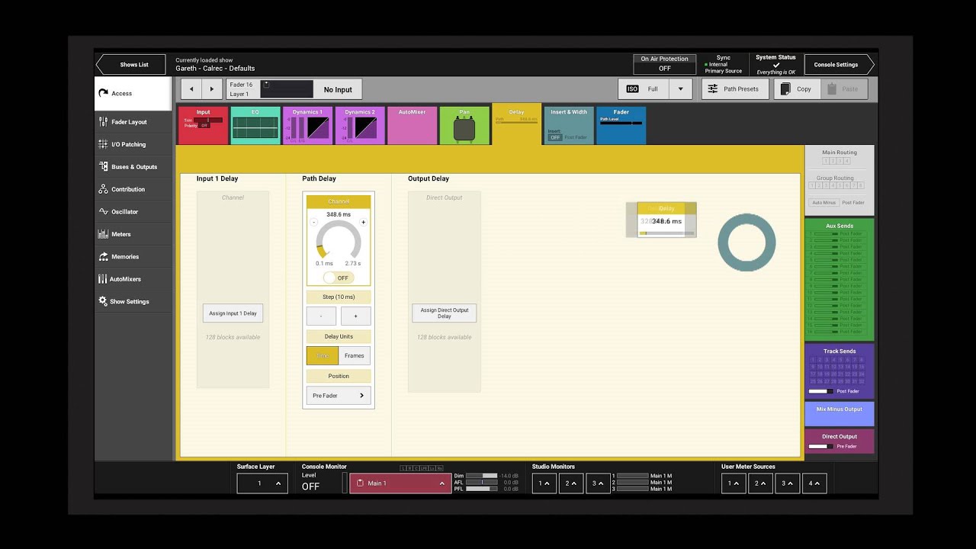This screenshot has height=549, width=976.
Task: Expand the Pre Fader position selector
Action: (x=339, y=396)
